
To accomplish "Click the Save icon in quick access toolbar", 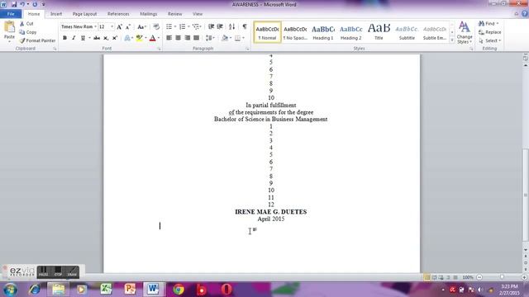I will (14, 4).
